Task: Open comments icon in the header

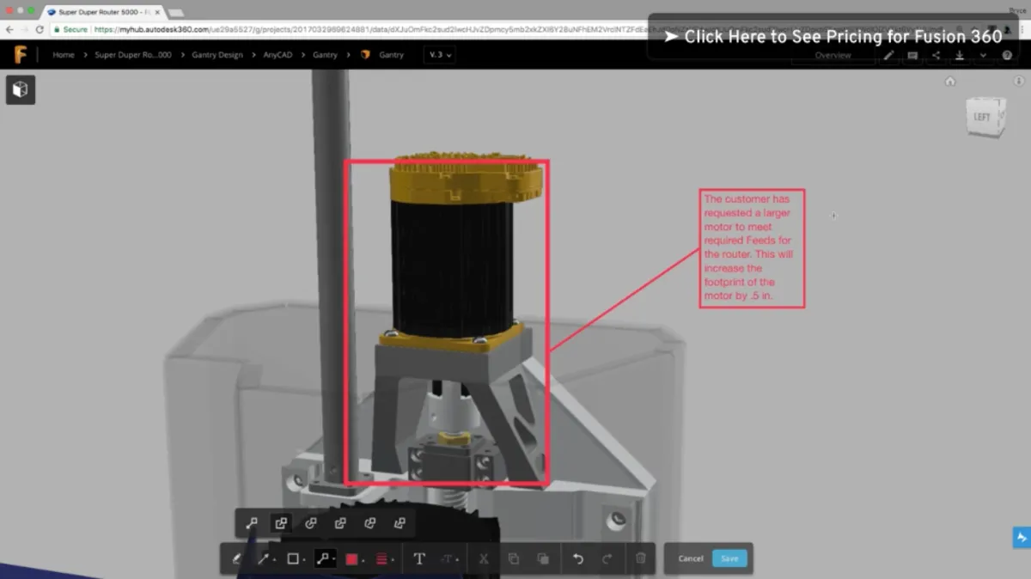Action: [912, 55]
